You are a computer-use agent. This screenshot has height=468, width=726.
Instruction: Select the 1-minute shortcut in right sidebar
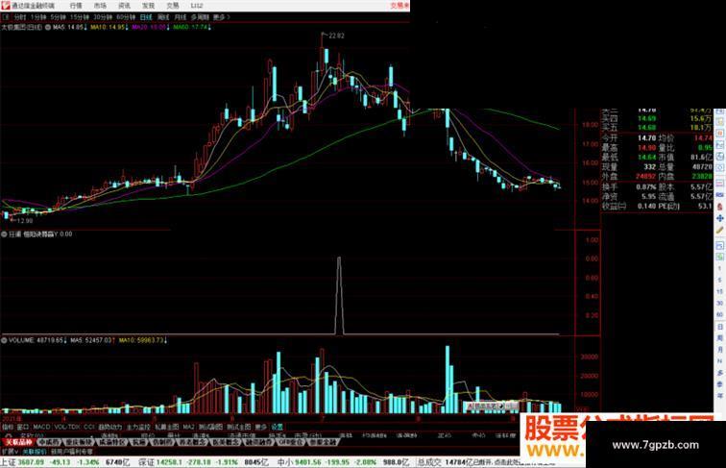(x=720, y=269)
